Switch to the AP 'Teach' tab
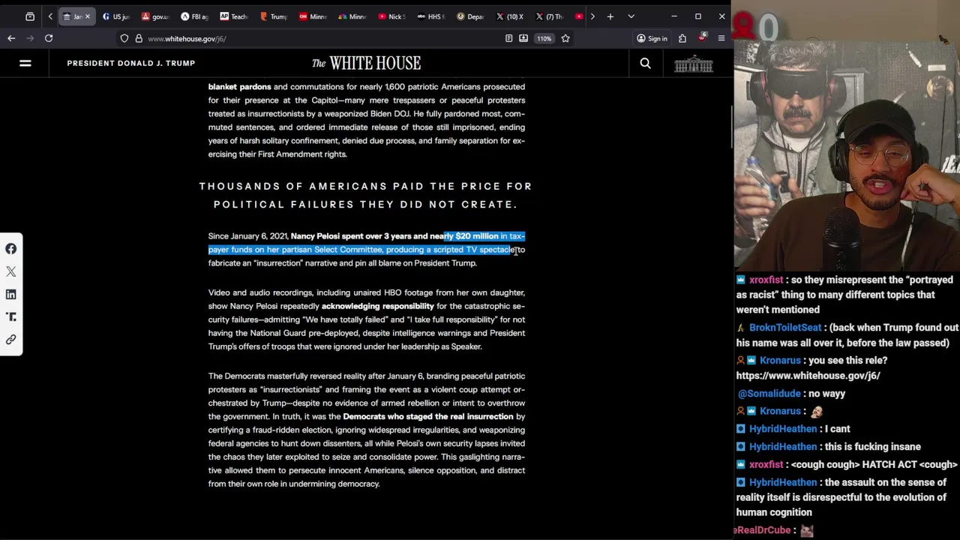Screen dimensions: 960x540 click(x=234, y=16)
